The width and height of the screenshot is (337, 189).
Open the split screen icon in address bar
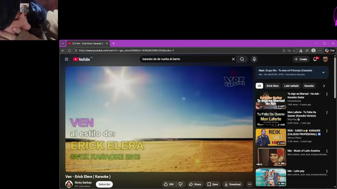[x=284, y=50]
